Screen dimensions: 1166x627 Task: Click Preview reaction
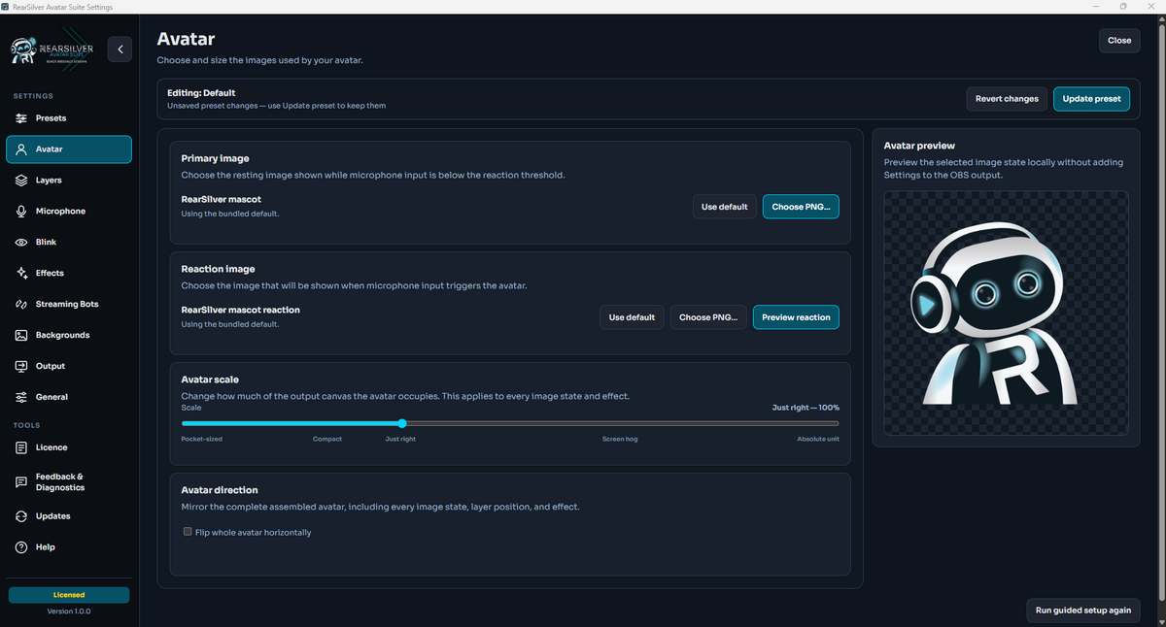point(796,317)
